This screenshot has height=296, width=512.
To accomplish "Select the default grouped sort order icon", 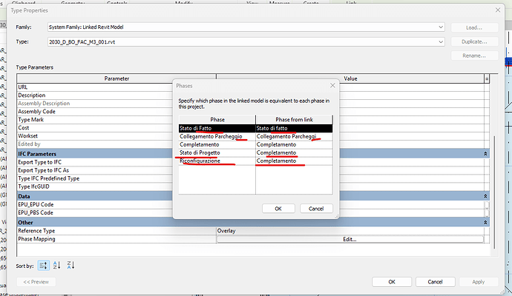I will (x=43, y=265).
